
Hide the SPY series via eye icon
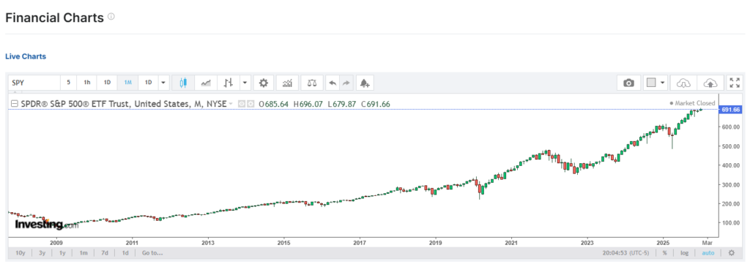coord(241,104)
